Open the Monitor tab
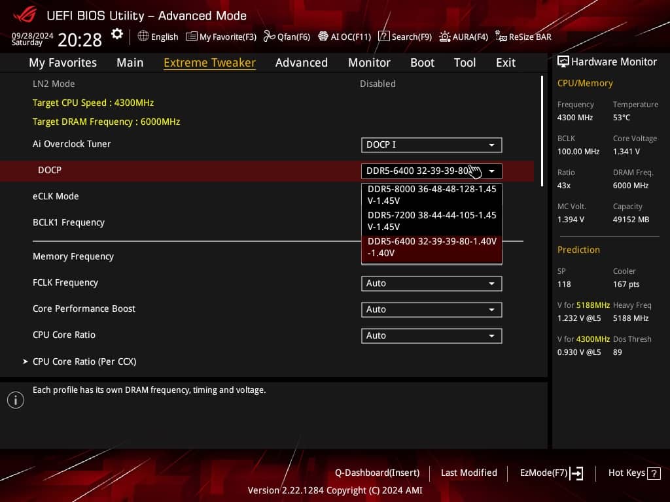The width and height of the screenshot is (670, 502). click(x=369, y=63)
